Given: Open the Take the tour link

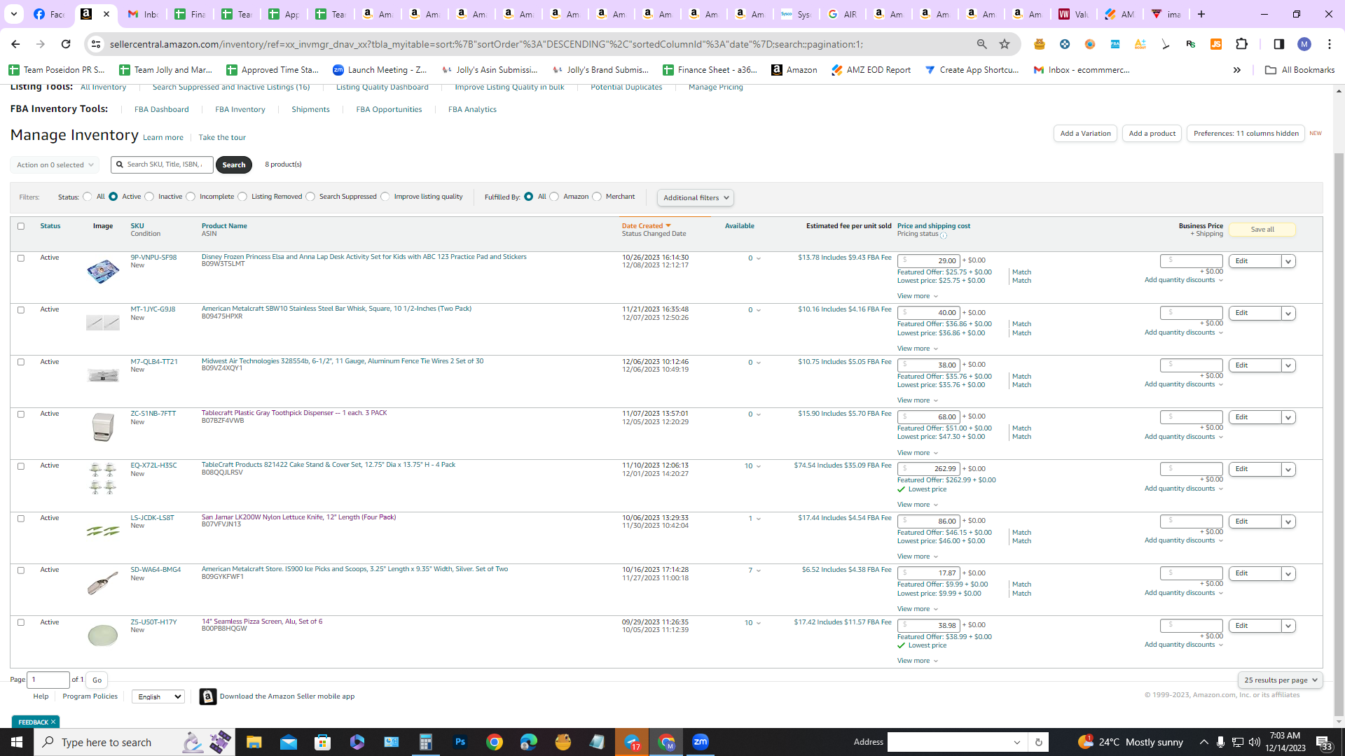Looking at the screenshot, I should tap(222, 138).
